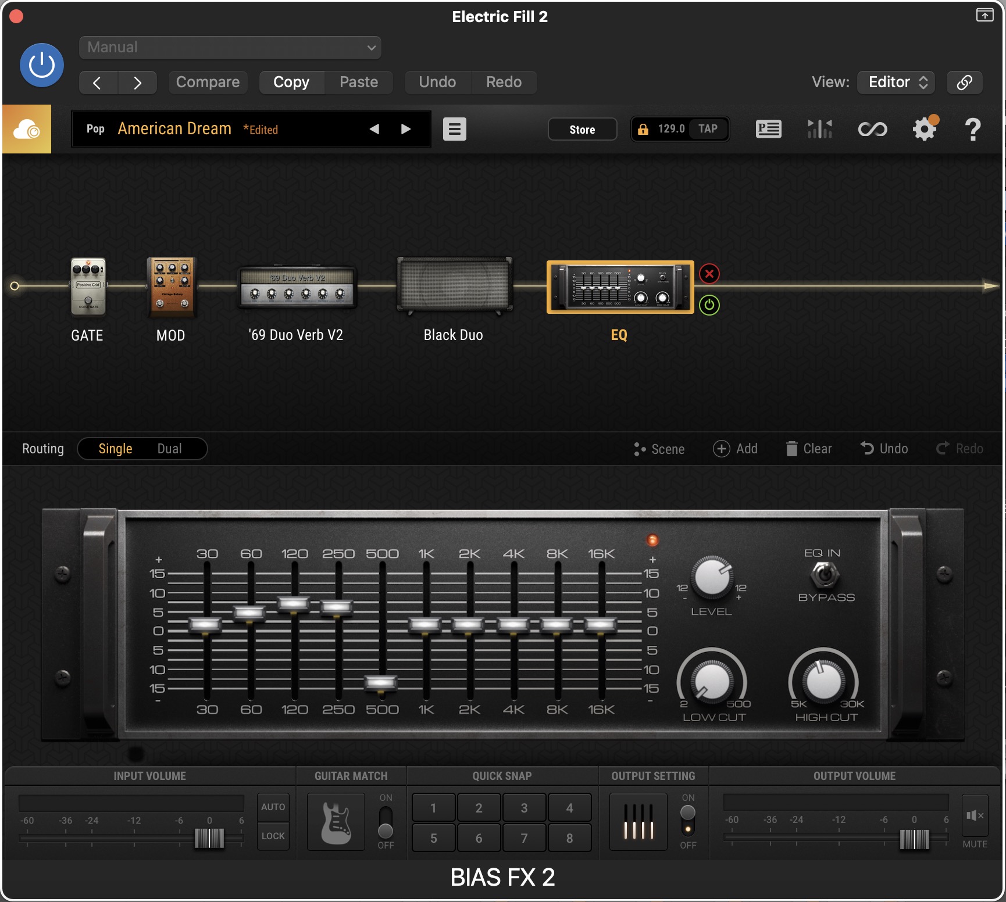The height and width of the screenshot is (902, 1006).
Task: Click the EQ LEVEL knob
Action: [x=712, y=578]
